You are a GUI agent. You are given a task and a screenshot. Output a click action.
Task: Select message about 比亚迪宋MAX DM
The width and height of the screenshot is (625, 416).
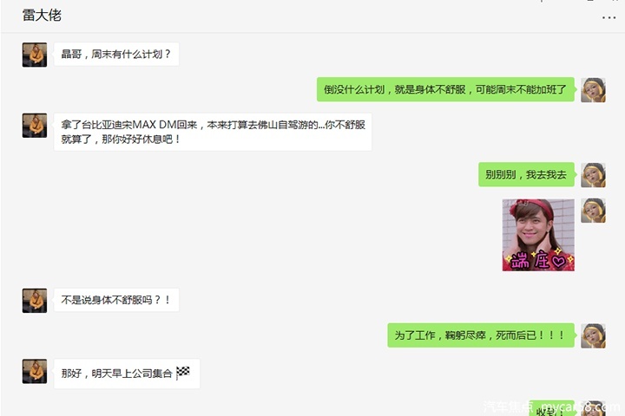pos(213,132)
